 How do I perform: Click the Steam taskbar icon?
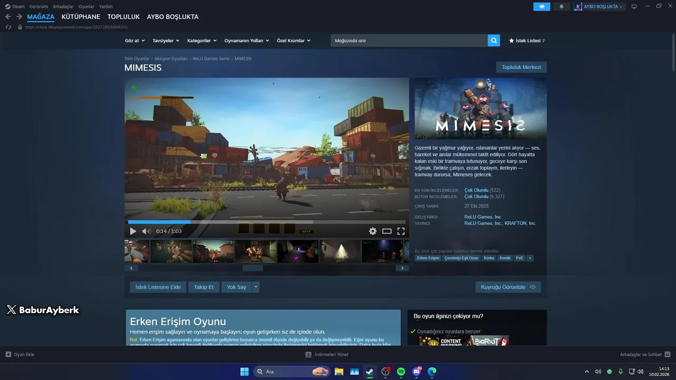click(370, 372)
